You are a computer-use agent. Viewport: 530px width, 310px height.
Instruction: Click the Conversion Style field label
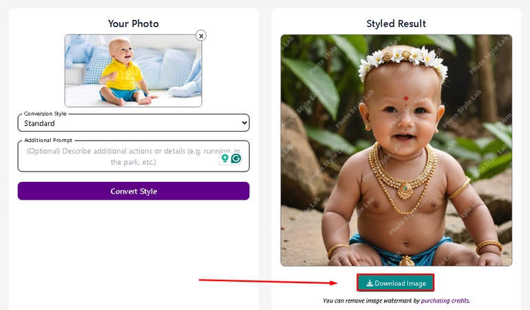(x=47, y=114)
